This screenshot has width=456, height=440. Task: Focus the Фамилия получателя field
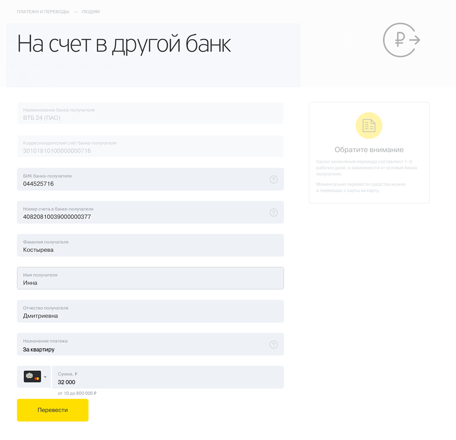click(150, 245)
